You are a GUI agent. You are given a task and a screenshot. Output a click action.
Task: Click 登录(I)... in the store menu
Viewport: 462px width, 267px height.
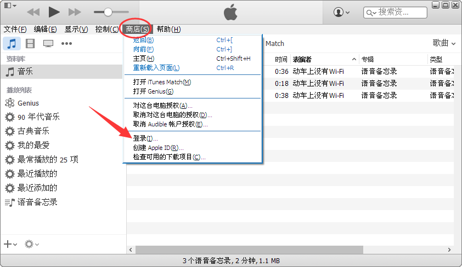[x=193, y=138]
